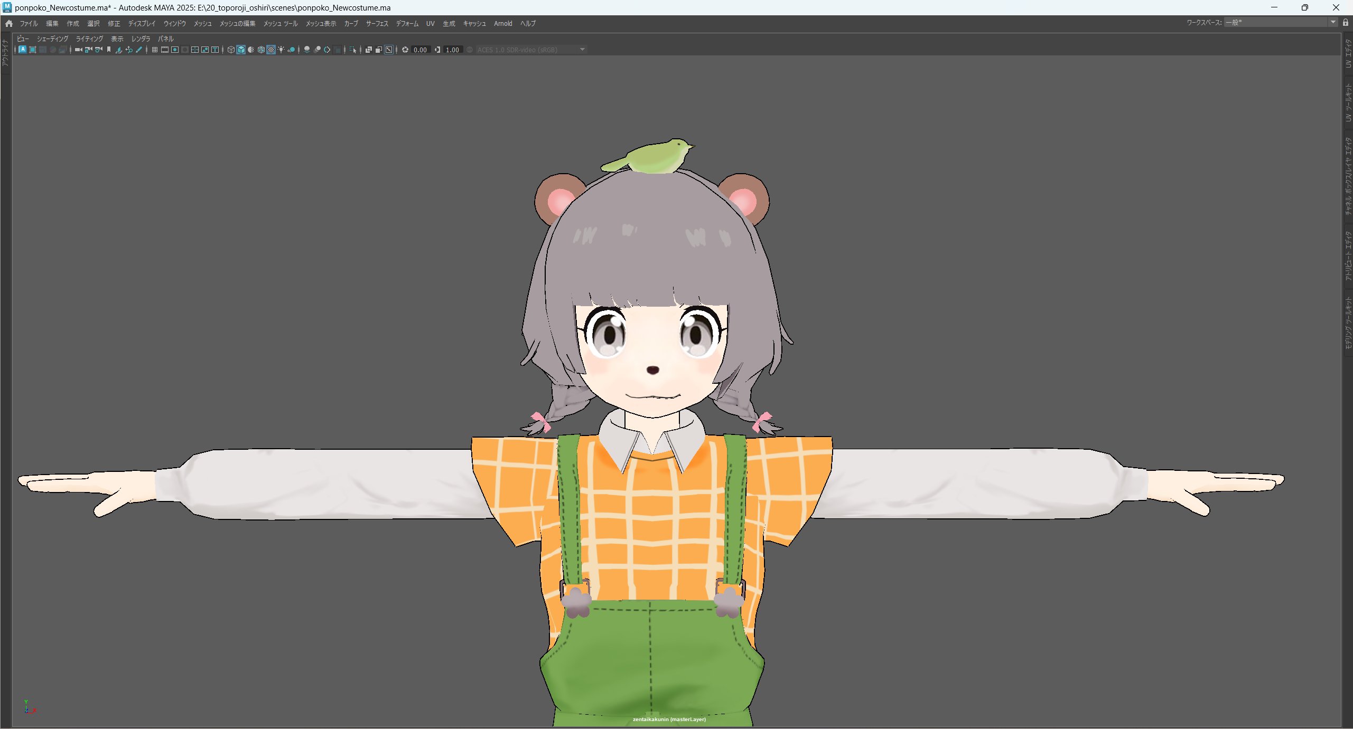Open the レンダラ panel menu

point(141,39)
